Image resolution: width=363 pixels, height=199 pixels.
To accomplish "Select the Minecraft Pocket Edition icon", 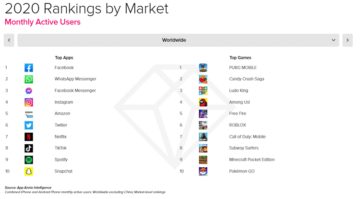I will click(203, 160).
